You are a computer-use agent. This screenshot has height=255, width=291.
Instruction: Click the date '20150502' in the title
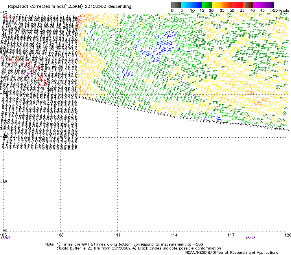click(x=96, y=7)
